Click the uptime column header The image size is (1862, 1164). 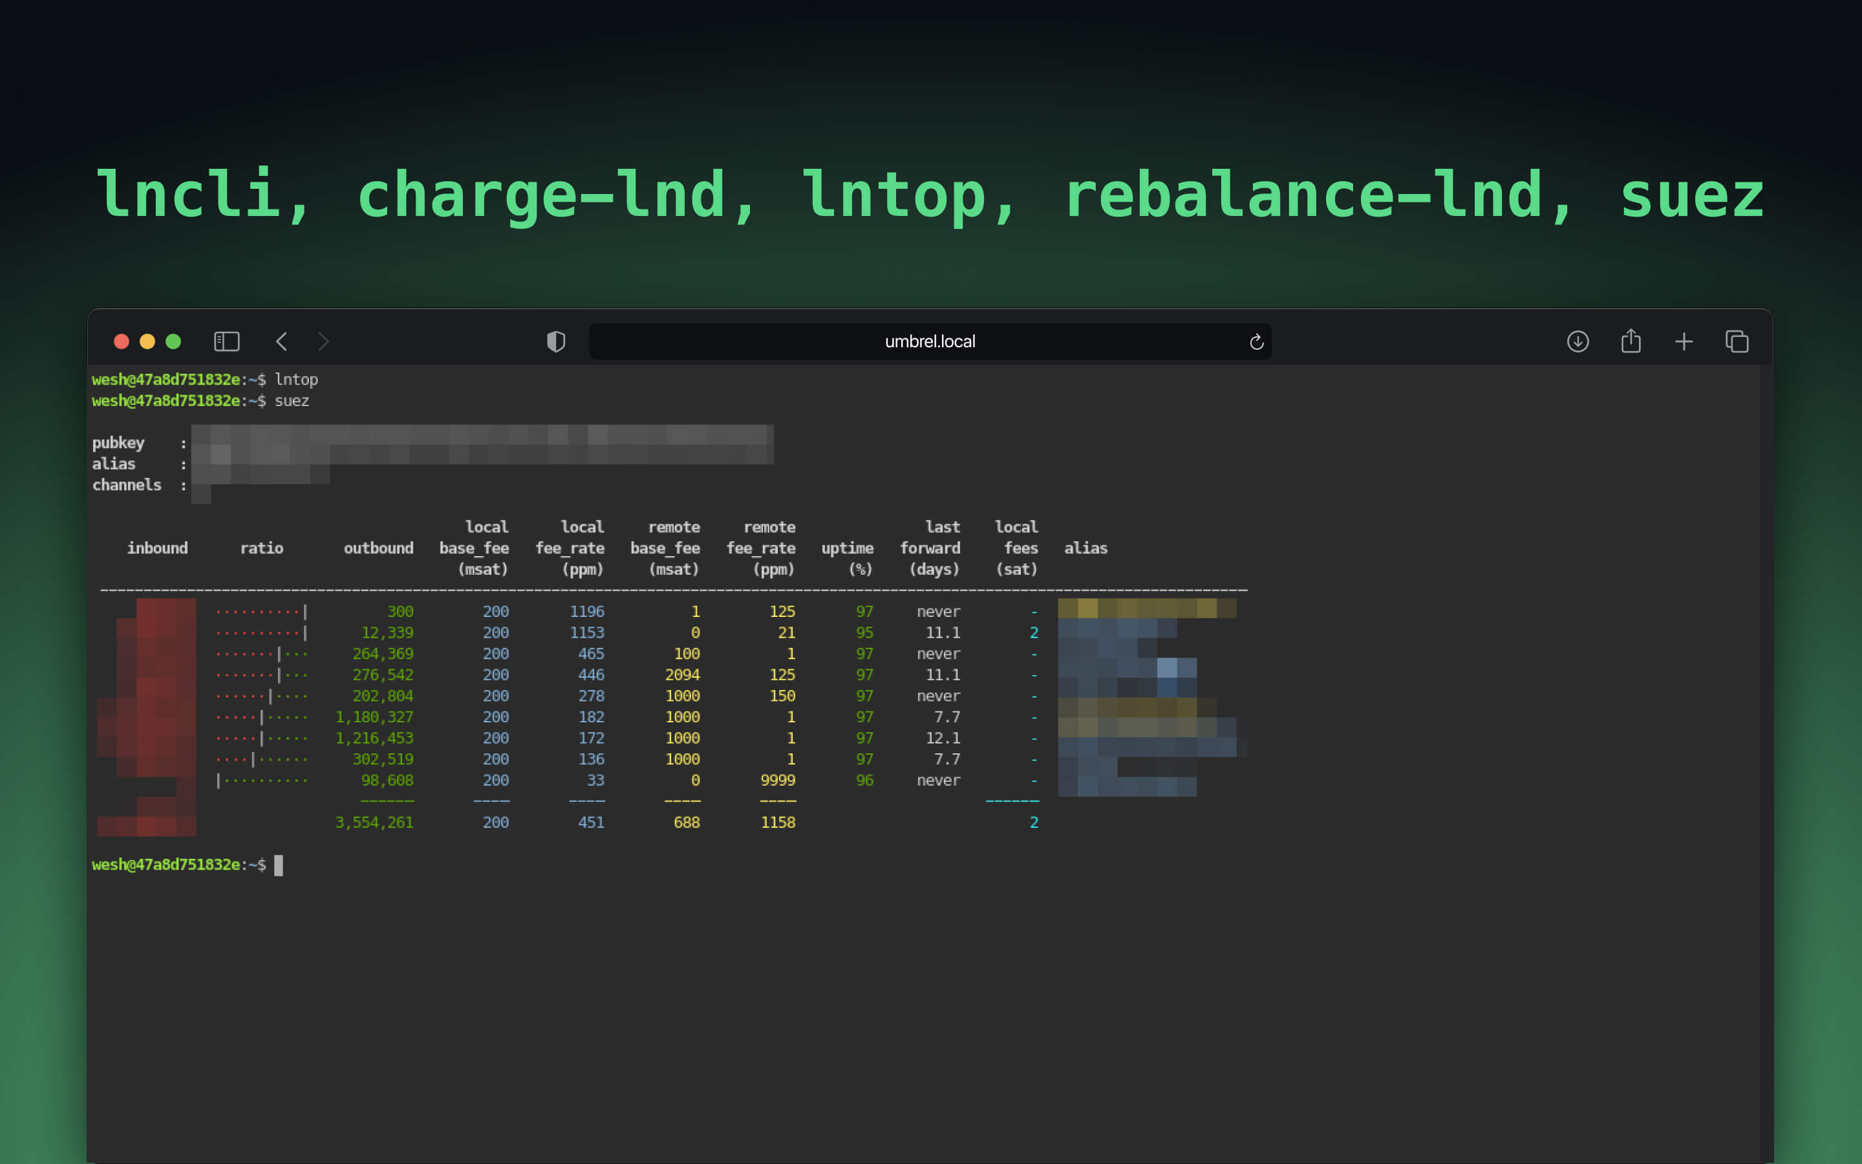[848, 548]
